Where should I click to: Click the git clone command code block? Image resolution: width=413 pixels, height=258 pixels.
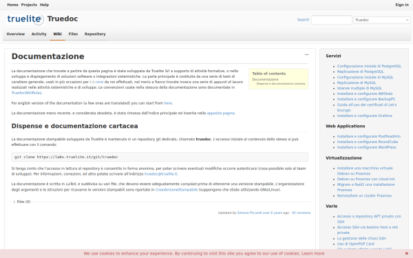160,157
